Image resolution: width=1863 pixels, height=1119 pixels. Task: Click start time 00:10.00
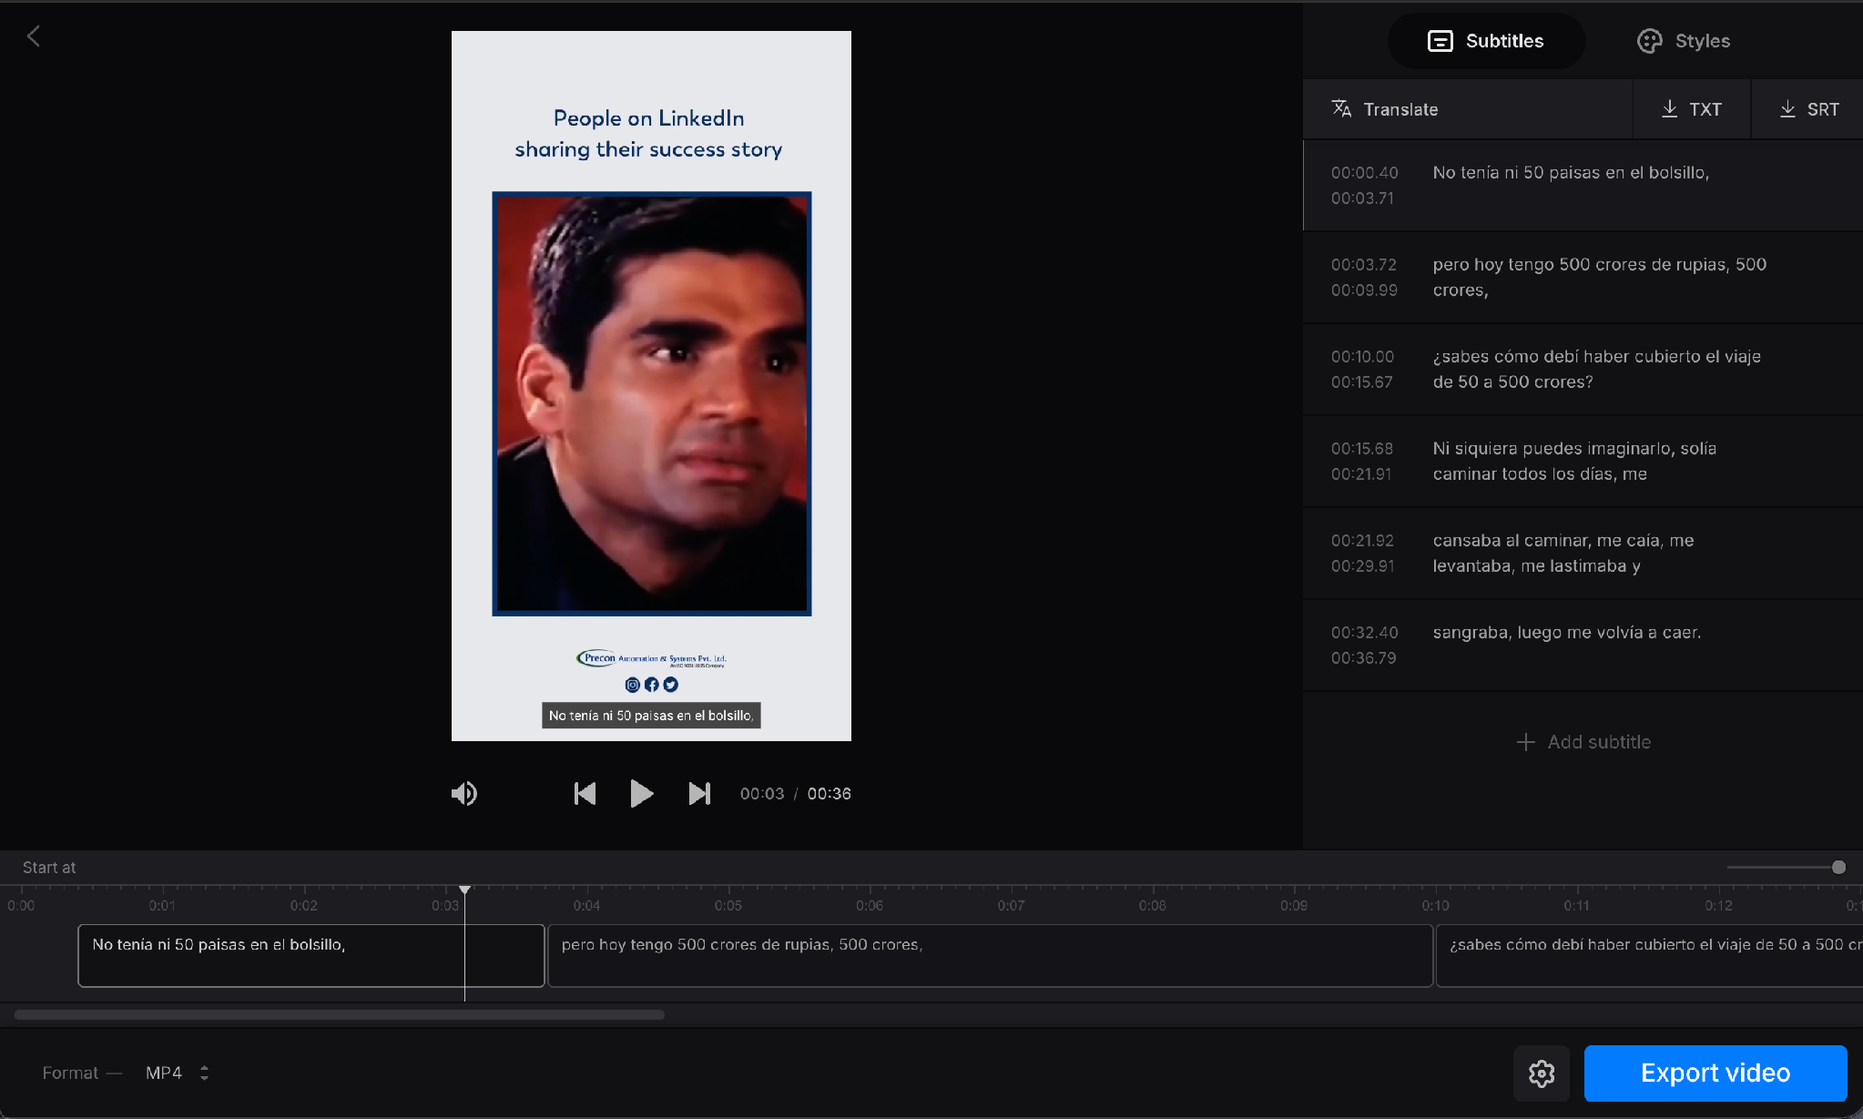(x=1362, y=357)
